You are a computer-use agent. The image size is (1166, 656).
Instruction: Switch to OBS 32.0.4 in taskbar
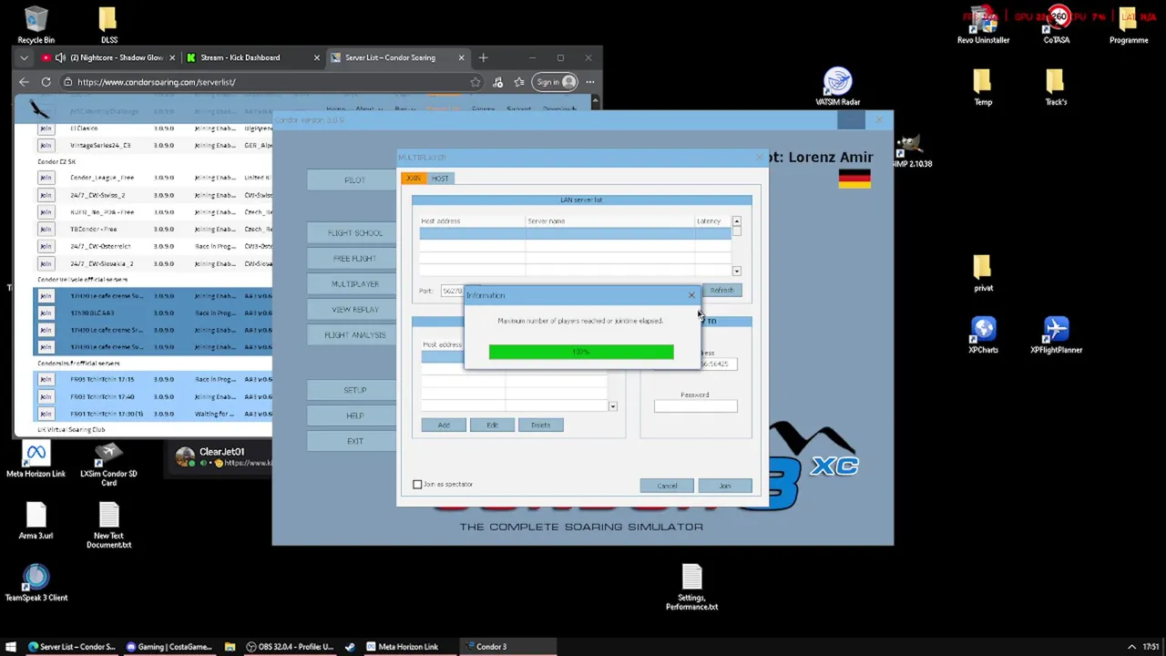click(x=288, y=647)
